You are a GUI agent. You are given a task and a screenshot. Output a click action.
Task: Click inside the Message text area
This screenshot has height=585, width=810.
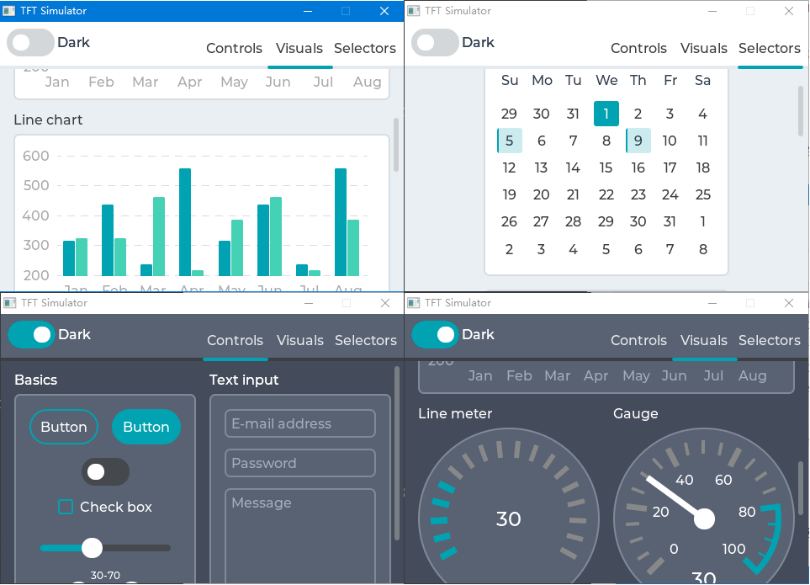(299, 534)
